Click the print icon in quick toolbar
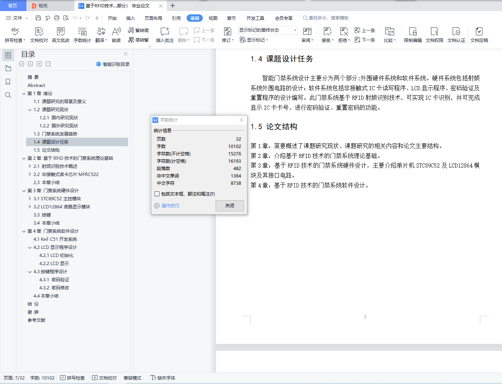This screenshot has height=384, width=502. pos(57,18)
